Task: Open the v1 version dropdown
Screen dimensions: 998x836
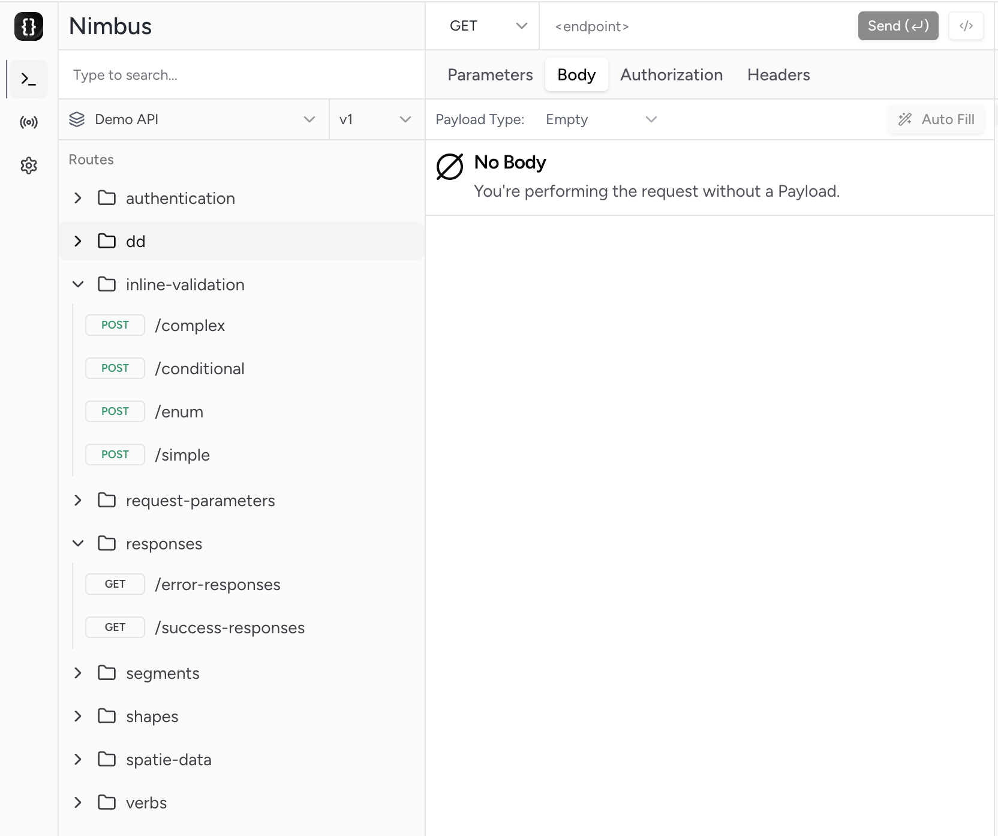Action: pos(376,119)
